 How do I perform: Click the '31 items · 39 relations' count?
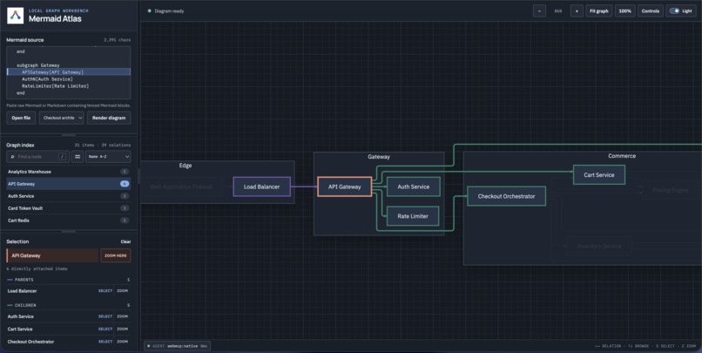(103, 146)
